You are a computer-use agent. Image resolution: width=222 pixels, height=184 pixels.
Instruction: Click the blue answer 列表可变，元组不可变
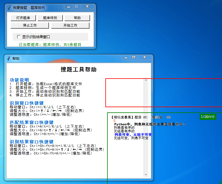[x=133, y=135]
